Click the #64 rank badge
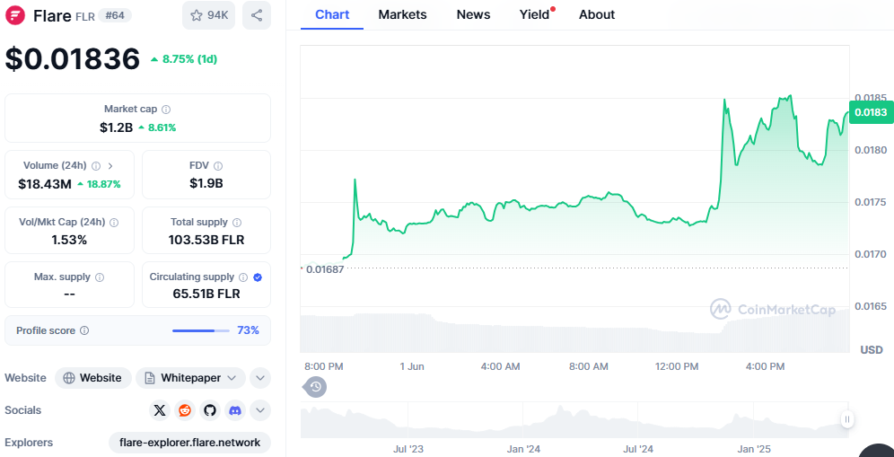894x457 pixels. coord(115,15)
